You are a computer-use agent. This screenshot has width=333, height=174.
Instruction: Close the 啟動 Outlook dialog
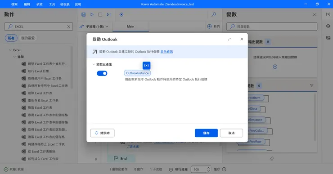pos(242,39)
